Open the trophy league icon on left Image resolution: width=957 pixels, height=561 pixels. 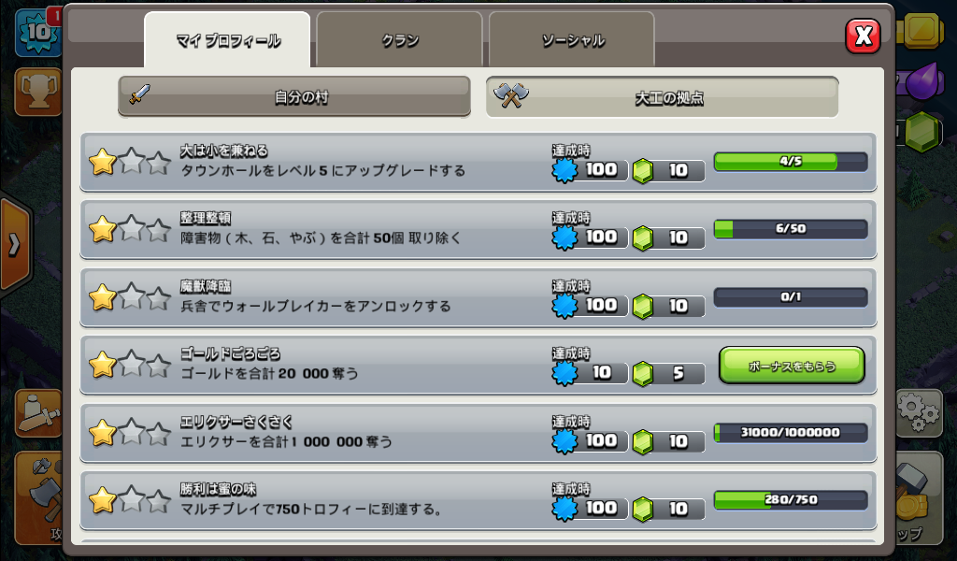click(x=37, y=93)
